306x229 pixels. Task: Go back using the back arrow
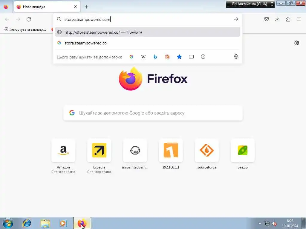click(7, 19)
